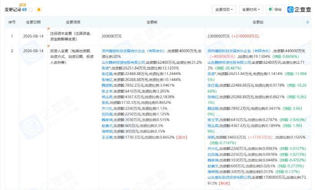Screen dimensions: 315x190
Task: Open 刘凤海 link with 0.0978% in 变更后
Action: coord(213,155)
